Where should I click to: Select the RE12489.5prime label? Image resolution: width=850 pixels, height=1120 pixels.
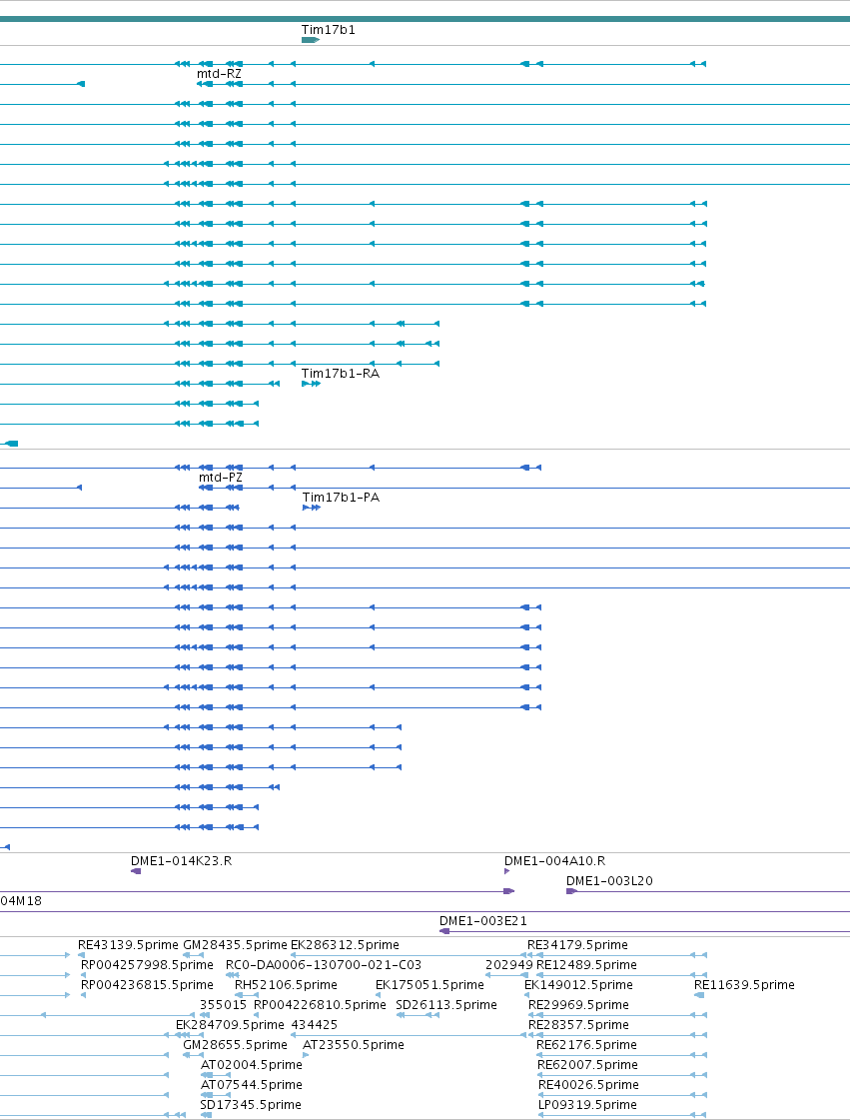pyautogui.click(x=586, y=965)
